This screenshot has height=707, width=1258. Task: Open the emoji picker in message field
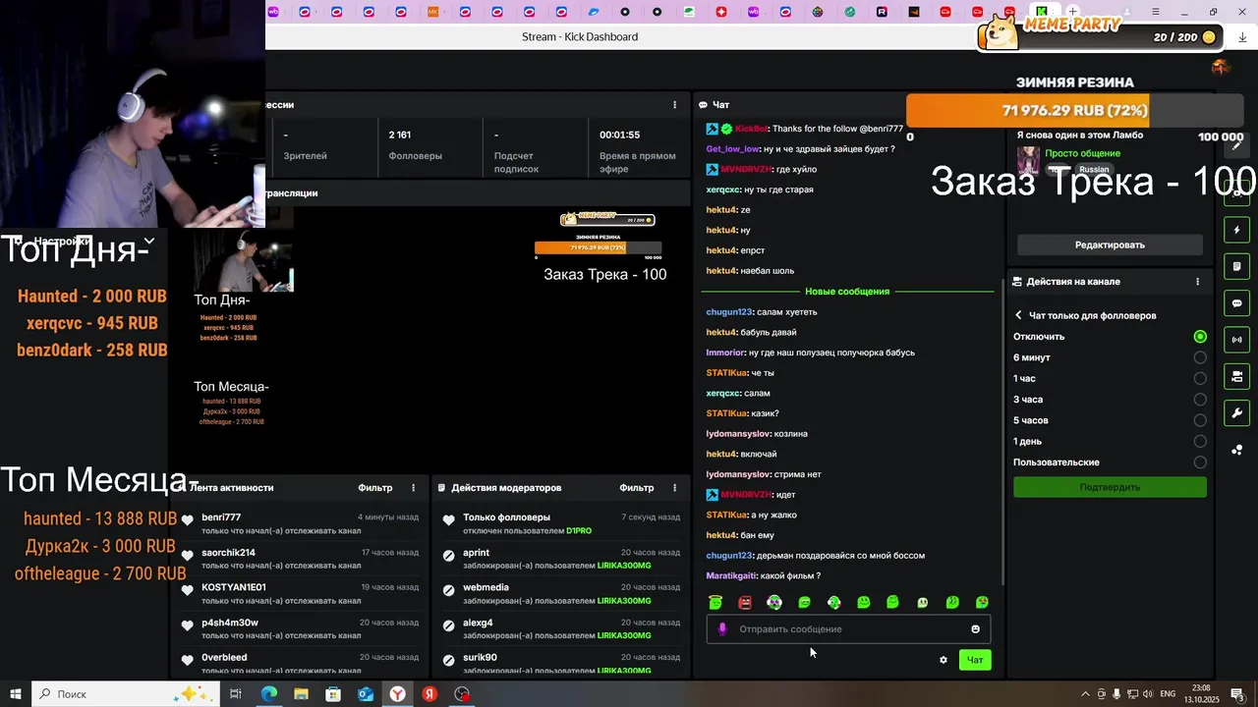tap(975, 629)
